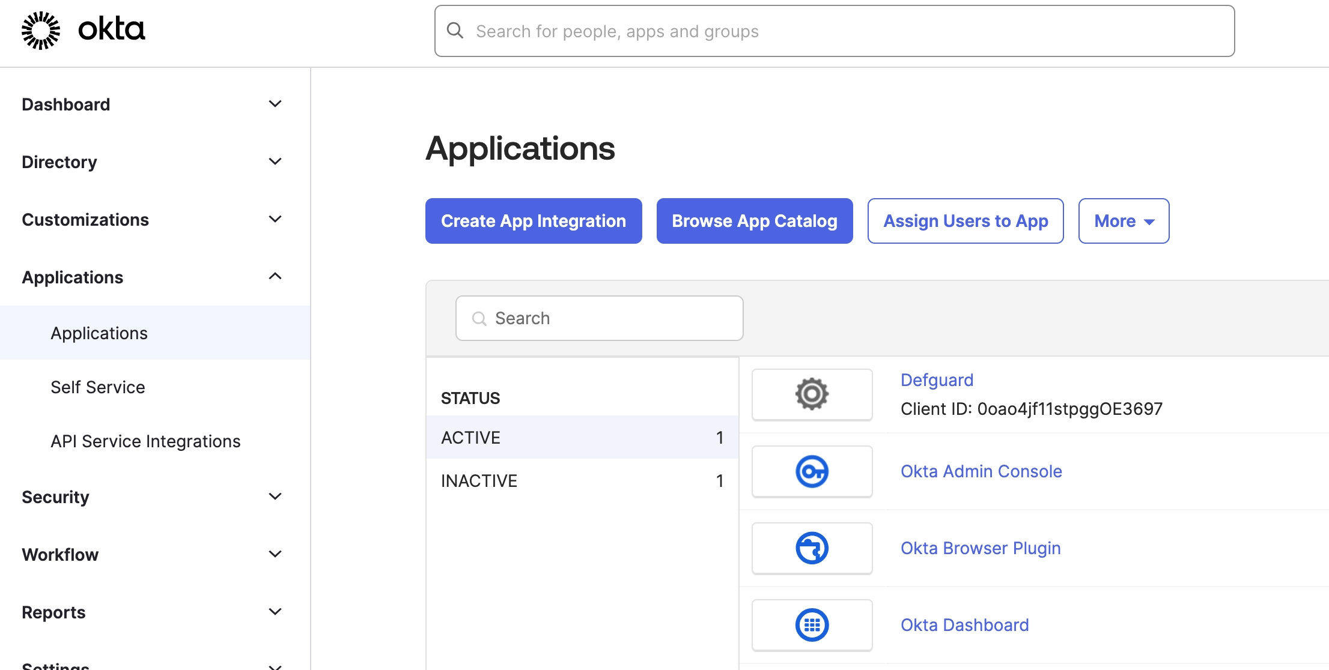Click the Okta sunburst logo icon
This screenshot has width=1329, height=670.
tap(41, 30)
